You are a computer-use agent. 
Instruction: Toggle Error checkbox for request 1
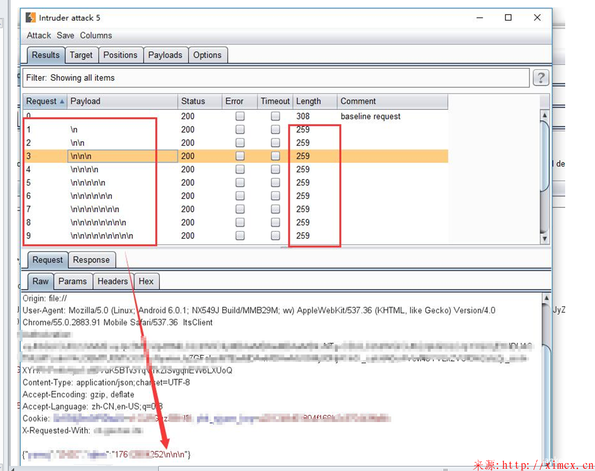click(x=240, y=129)
